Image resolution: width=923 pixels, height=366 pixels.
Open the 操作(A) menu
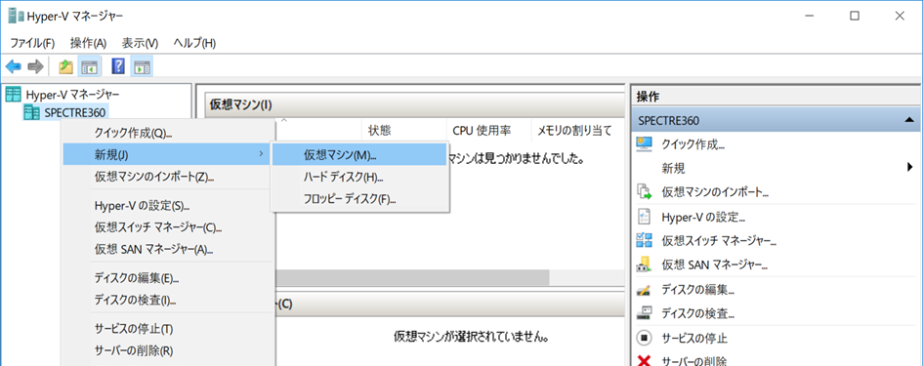pyautogui.click(x=88, y=43)
